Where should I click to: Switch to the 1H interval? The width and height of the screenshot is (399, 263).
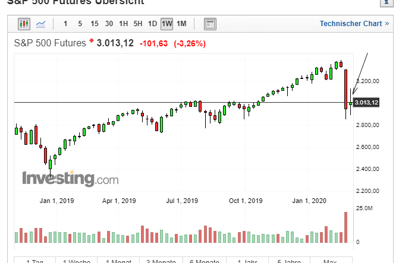(123, 24)
